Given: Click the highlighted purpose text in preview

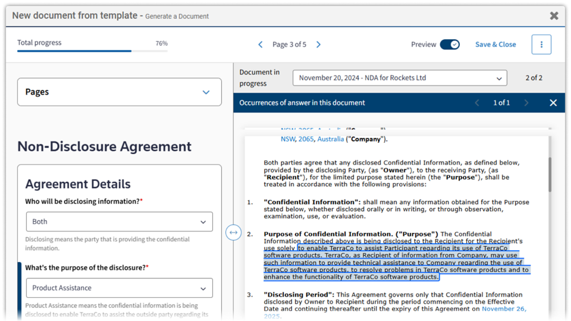Looking at the screenshot, I should point(396,263).
